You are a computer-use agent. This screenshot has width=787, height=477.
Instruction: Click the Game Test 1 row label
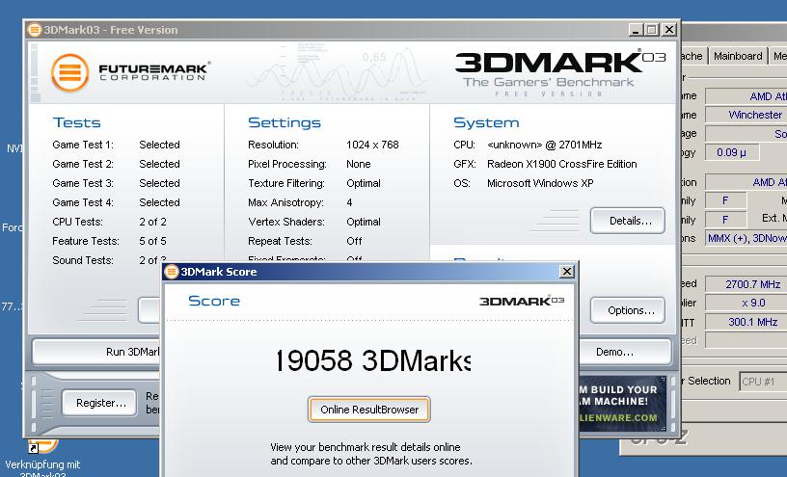tap(83, 145)
